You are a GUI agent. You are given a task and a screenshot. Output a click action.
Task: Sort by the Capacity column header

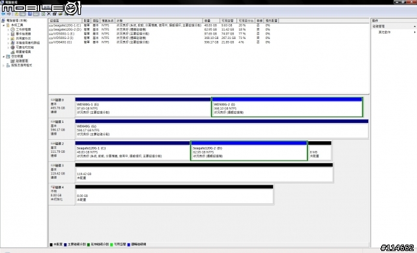pos(211,21)
